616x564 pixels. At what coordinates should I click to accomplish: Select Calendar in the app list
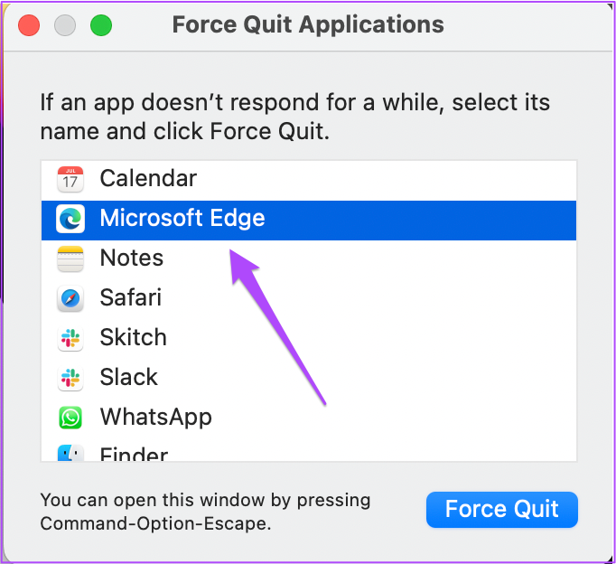click(309, 179)
